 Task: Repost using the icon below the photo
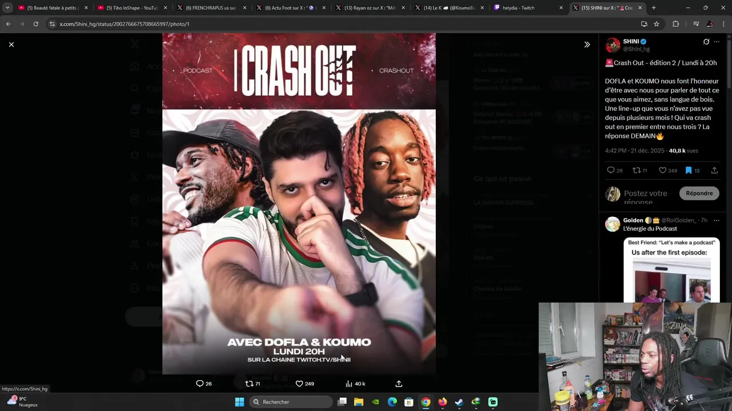[249, 384]
